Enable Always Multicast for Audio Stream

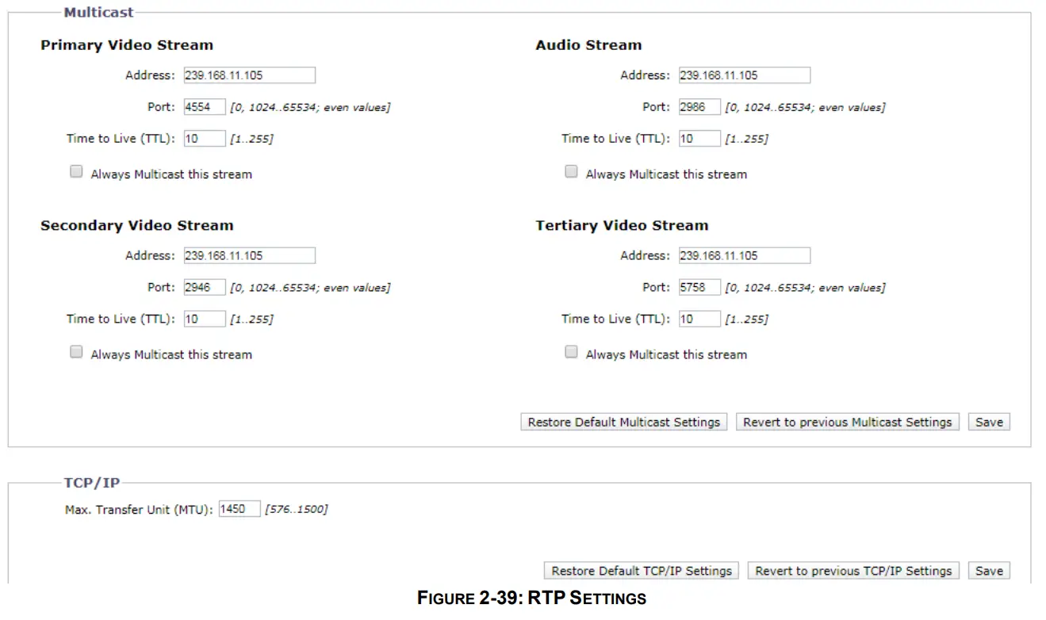pos(570,170)
